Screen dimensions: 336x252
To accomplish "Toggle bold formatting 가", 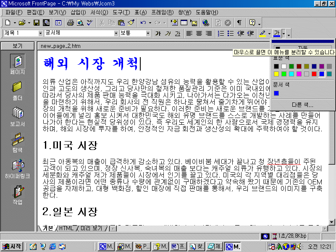I will (x=158, y=34).
